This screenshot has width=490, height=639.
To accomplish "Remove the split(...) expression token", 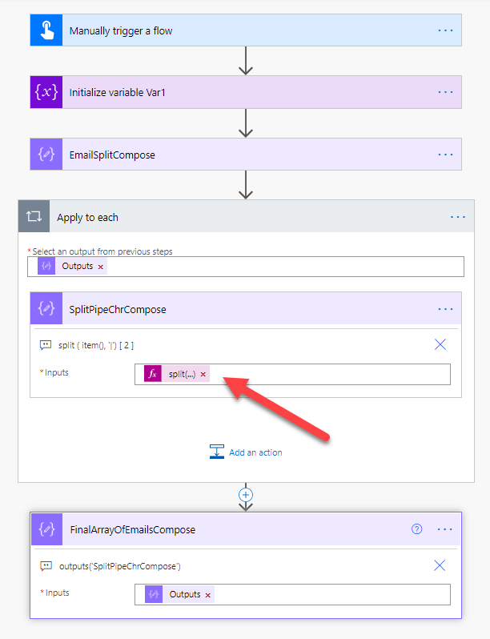I will [203, 374].
